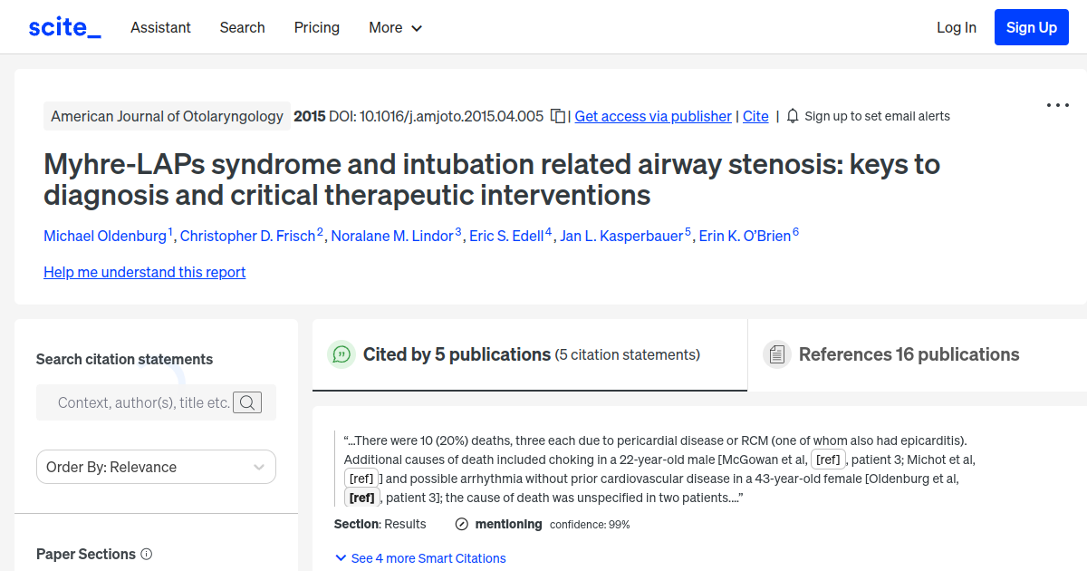Viewport: 1087px width, 571px height.
Task: Open the Order By Relevance dropdown
Action: (156, 467)
